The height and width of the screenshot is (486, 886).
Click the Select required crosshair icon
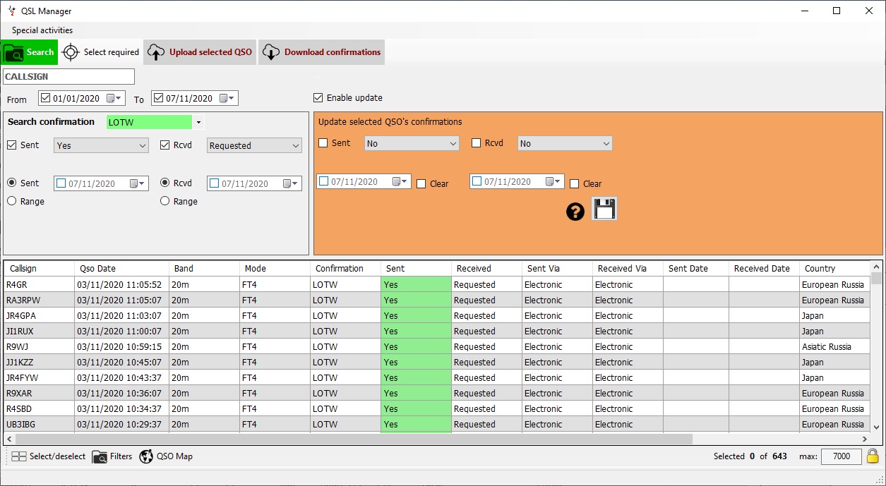point(71,52)
